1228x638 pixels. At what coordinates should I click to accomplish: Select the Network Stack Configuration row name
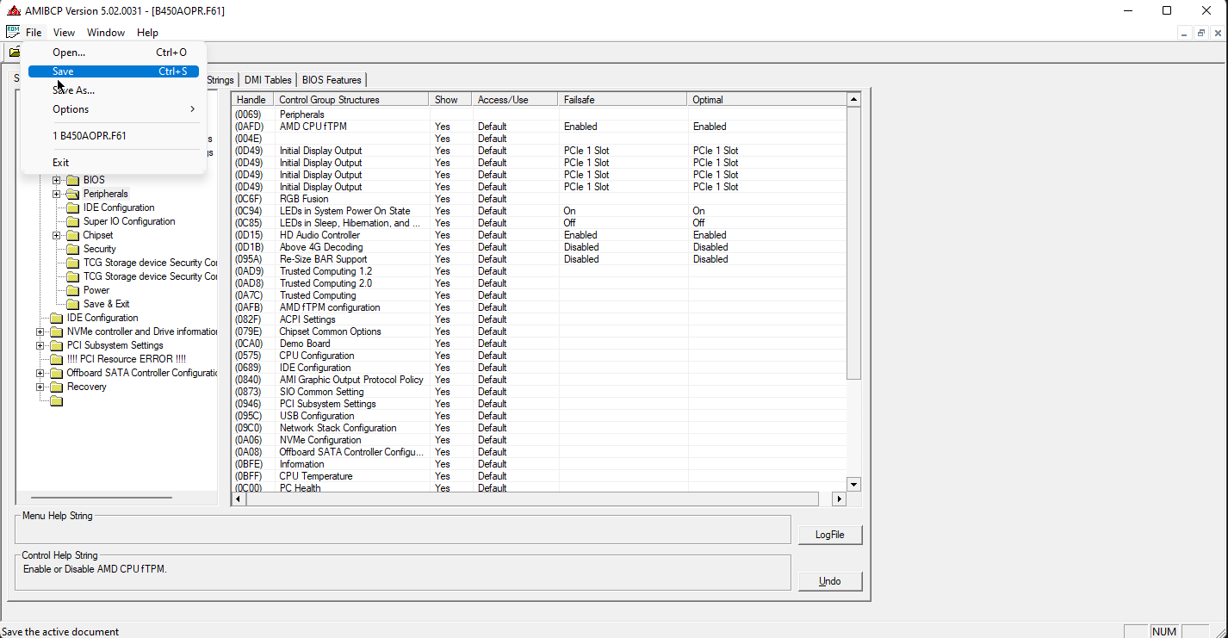tap(338, 428)
